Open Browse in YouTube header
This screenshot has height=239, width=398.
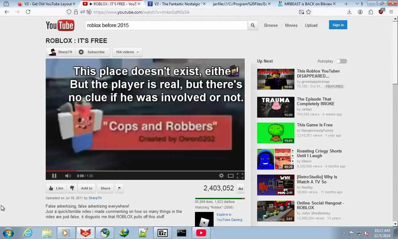tap(271, 25)
